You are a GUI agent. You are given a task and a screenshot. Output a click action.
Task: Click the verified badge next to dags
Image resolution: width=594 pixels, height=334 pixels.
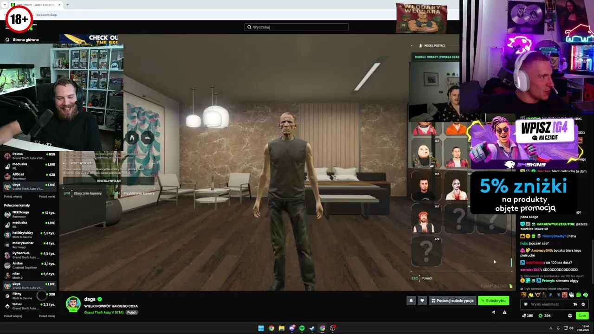point(99,299)
